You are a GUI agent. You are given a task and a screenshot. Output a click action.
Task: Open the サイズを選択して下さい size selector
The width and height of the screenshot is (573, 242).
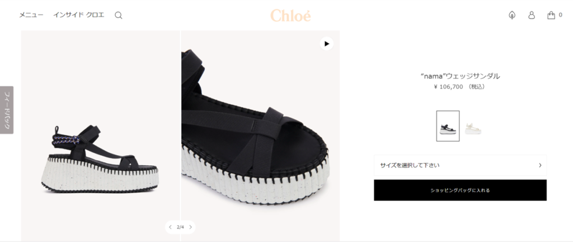click(x=460, y=165)
